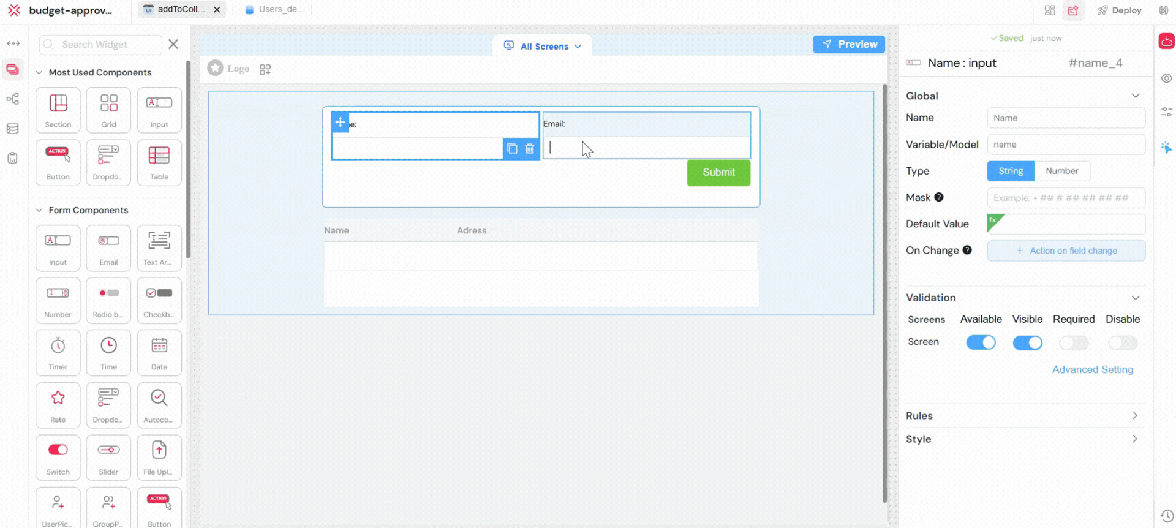Open the All Screens dropdown
The image size is (1176, 528).
(543, 46)
